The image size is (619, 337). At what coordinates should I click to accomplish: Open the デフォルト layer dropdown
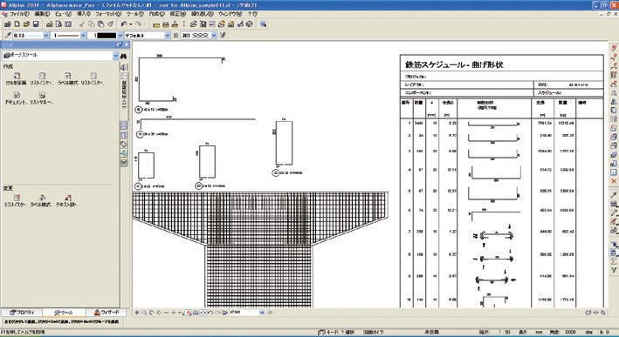tap(168, 36)
